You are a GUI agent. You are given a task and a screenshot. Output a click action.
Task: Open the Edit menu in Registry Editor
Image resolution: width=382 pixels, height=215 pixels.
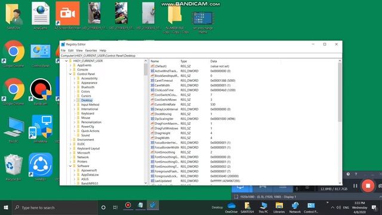(70, 50)
